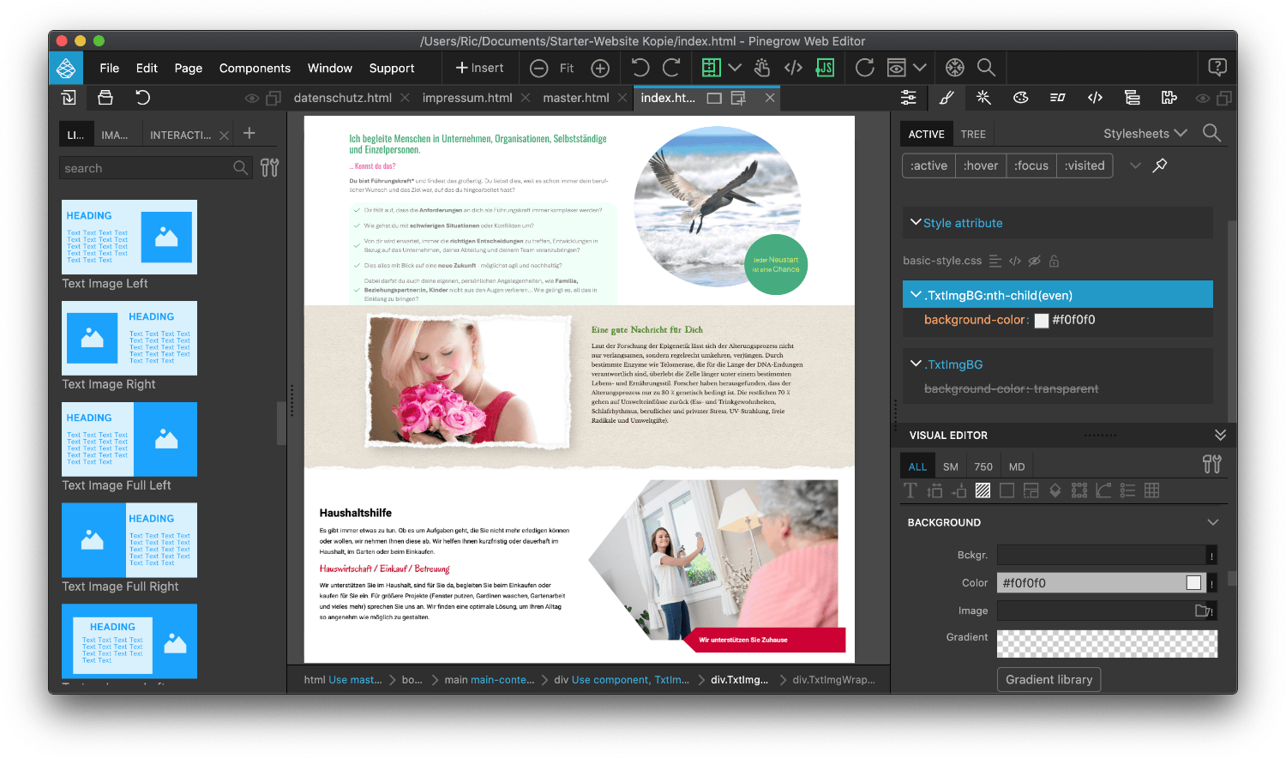Click the Redo arrow icon
This screenshot has width=1286, height=758.
coord(671,67)
